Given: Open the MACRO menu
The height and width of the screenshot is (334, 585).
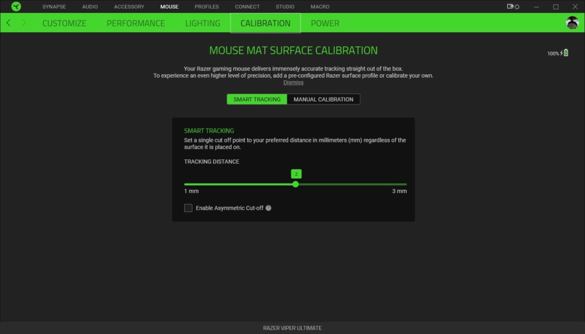Looking at the screenshot, I should [x=320, y=6].
